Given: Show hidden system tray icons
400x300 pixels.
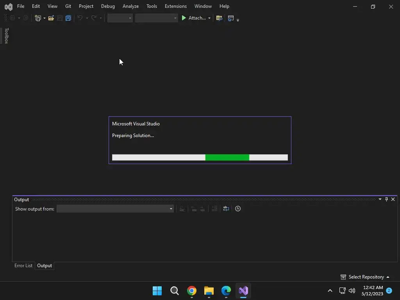Looking at the screenshot, I should pos(330,291).
